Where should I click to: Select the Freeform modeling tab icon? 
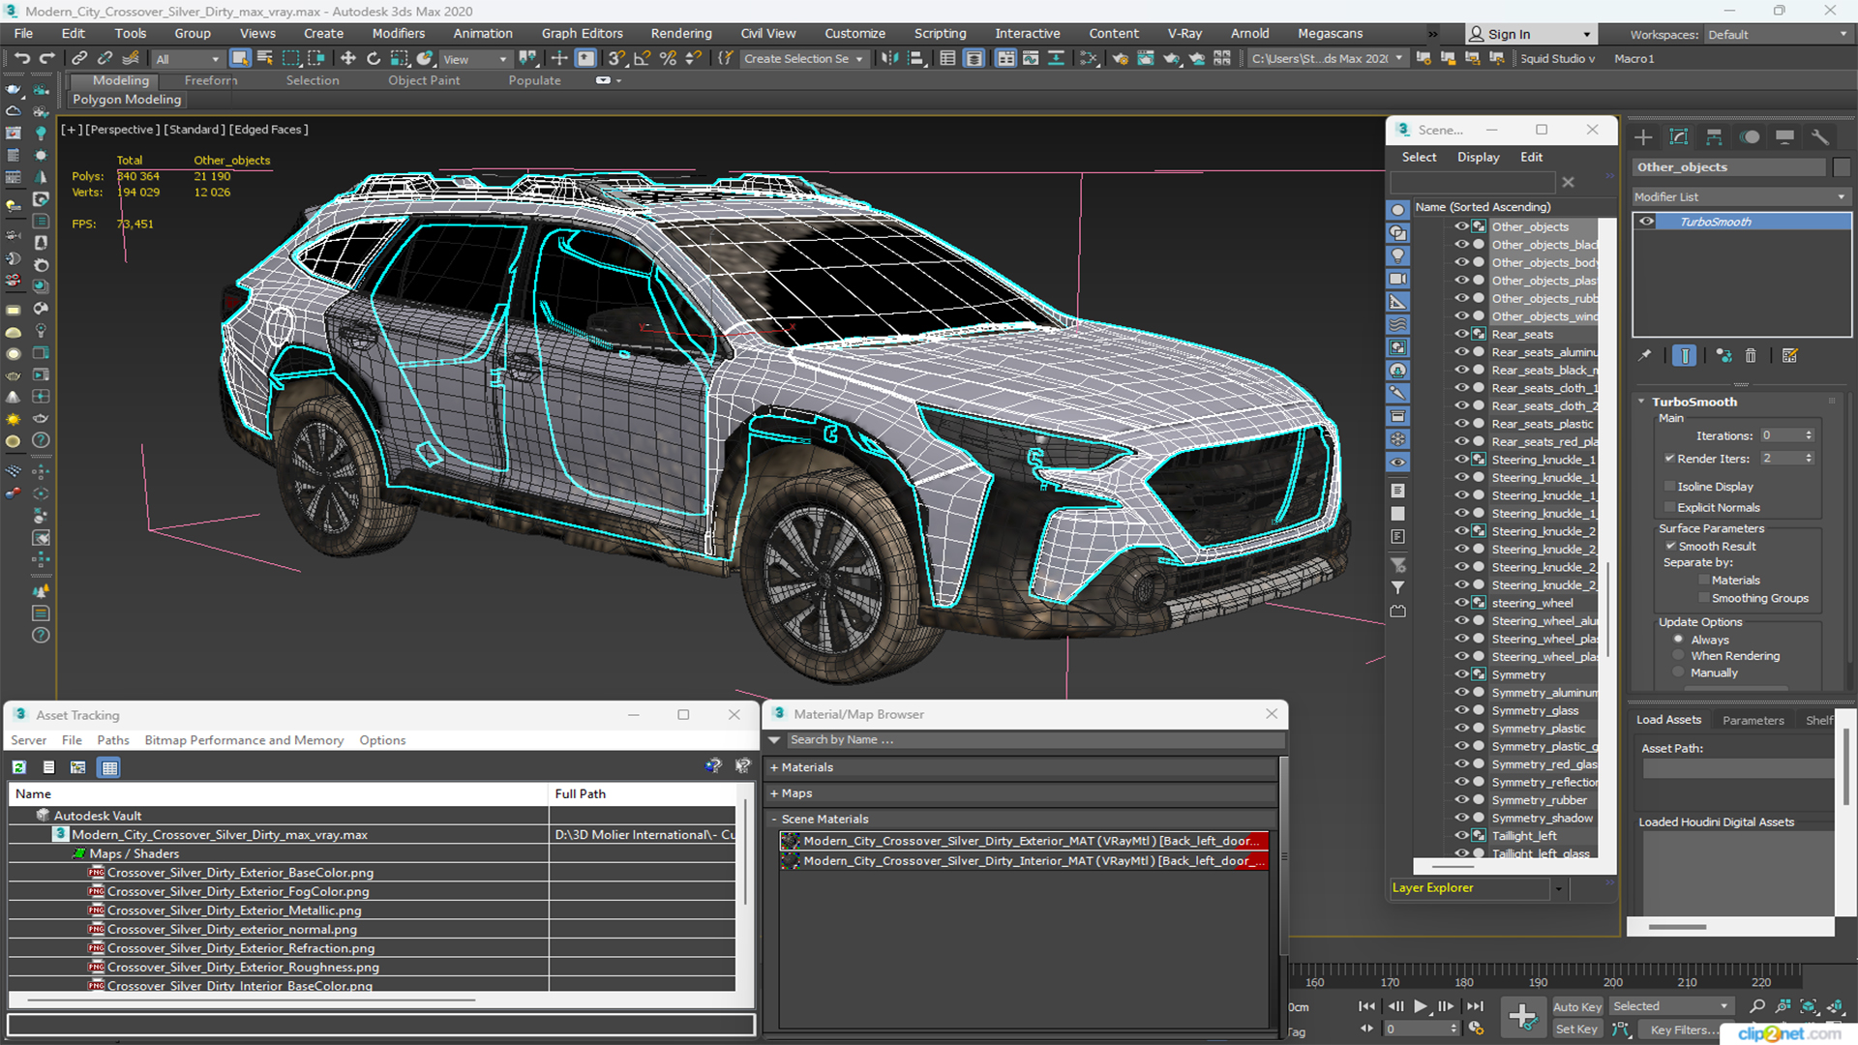[211, 80]
